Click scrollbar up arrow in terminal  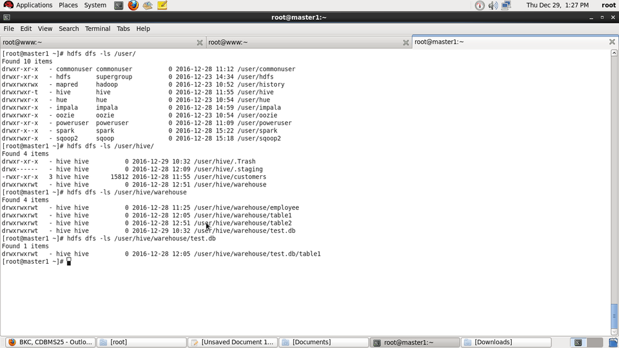(614, 53)
